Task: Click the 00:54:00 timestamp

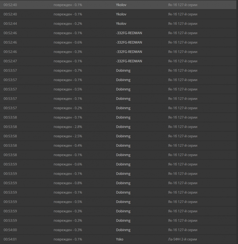Action: (x=10, y=230)
